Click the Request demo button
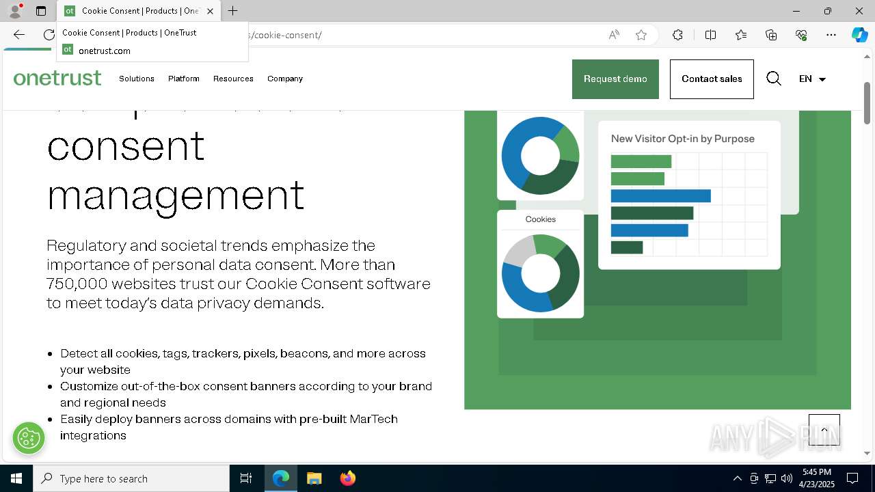Viewport: 875px width, 492px height. pyautogui.click(x=615, y=79)
